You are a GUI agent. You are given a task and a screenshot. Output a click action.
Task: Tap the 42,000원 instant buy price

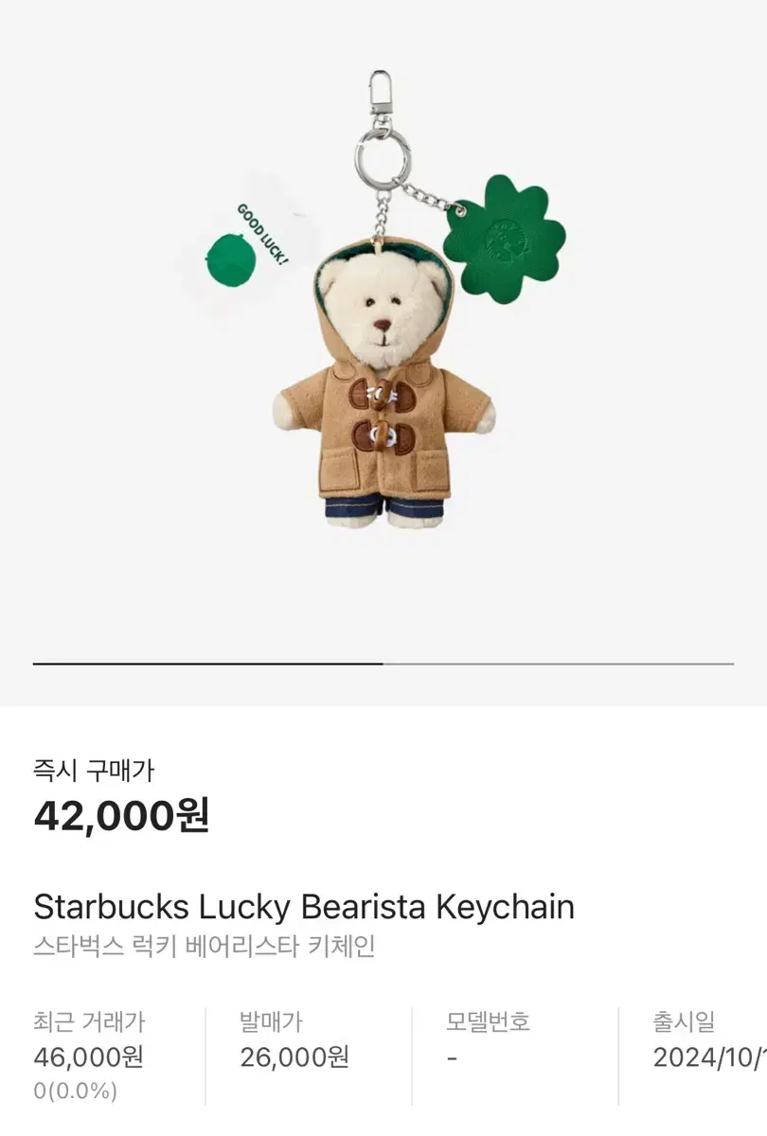pyautogui.click(x=121, y=815)
